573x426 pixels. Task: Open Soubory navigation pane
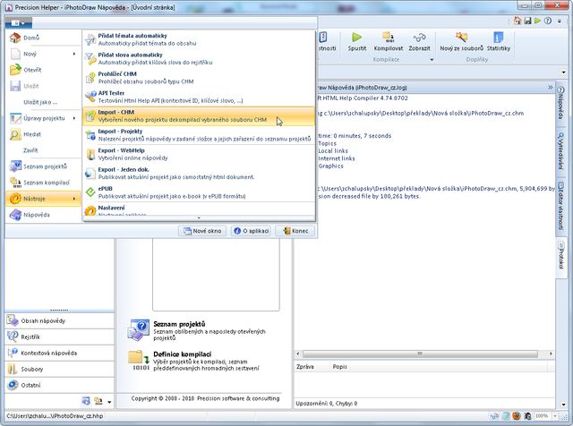coord(59,369)
